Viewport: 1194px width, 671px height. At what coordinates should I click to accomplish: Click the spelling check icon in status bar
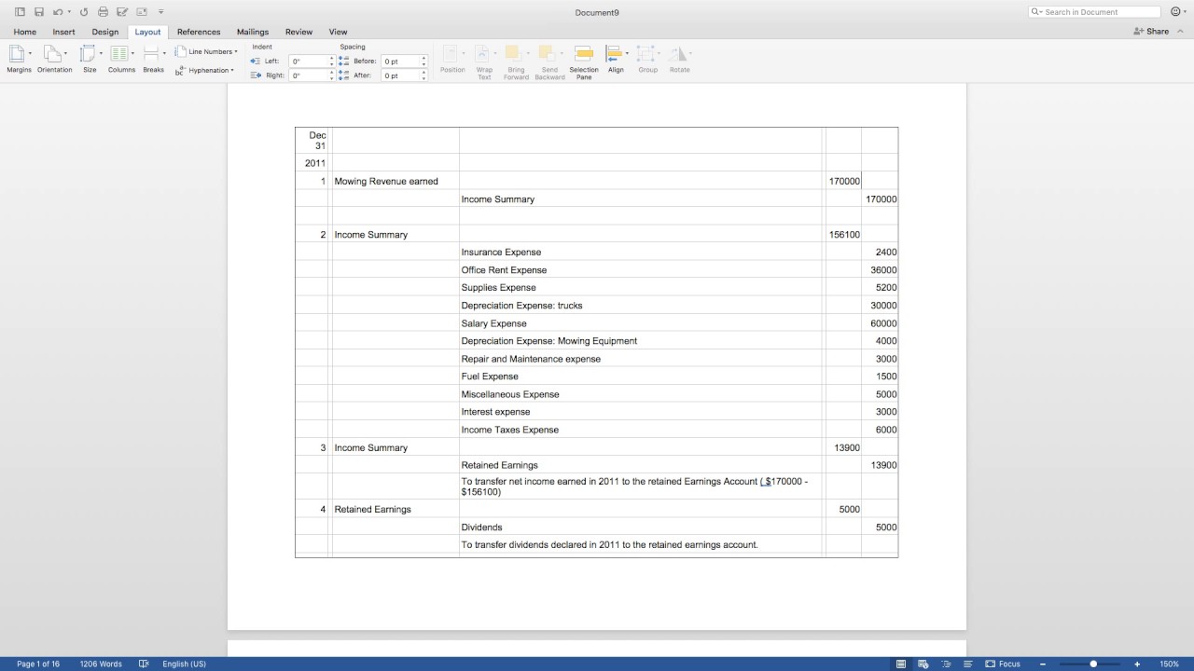point(144,664)
